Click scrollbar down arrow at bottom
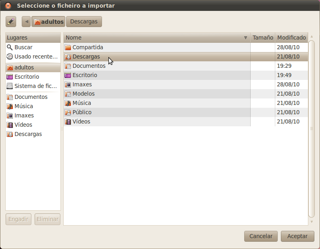320x249 pixels. (x=312, y=222)
